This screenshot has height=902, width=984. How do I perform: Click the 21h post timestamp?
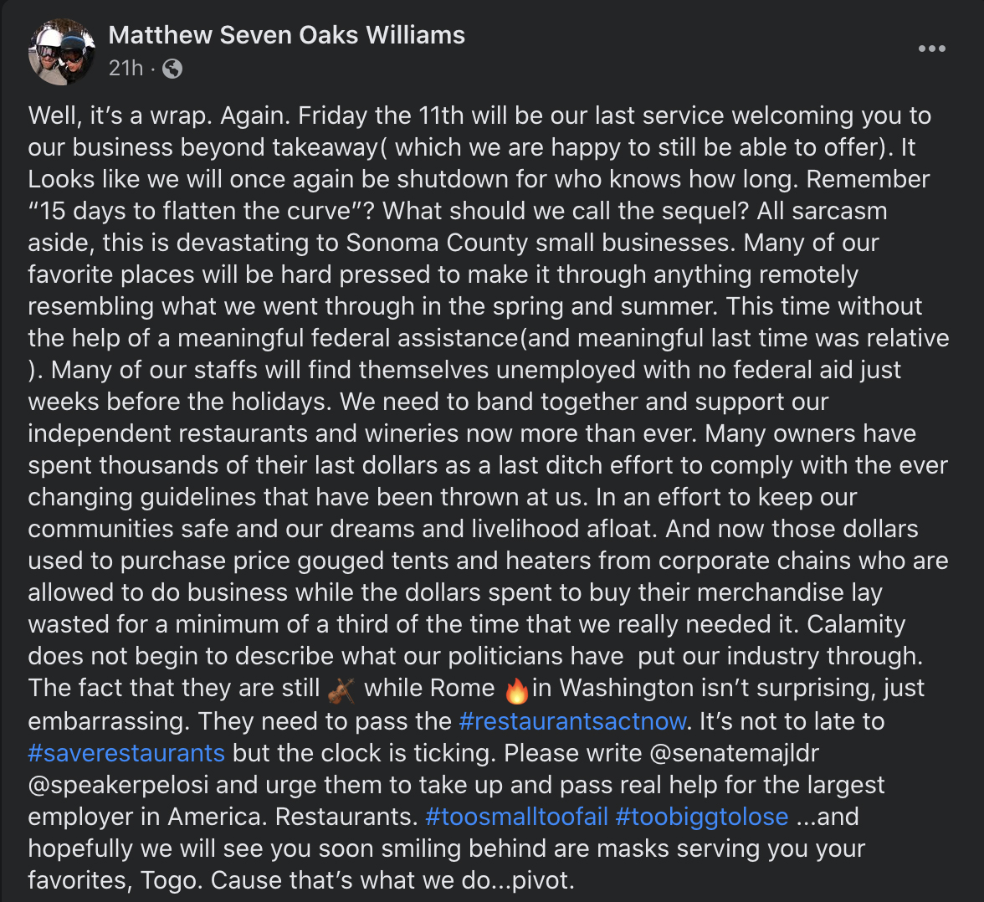pos(126,69)
